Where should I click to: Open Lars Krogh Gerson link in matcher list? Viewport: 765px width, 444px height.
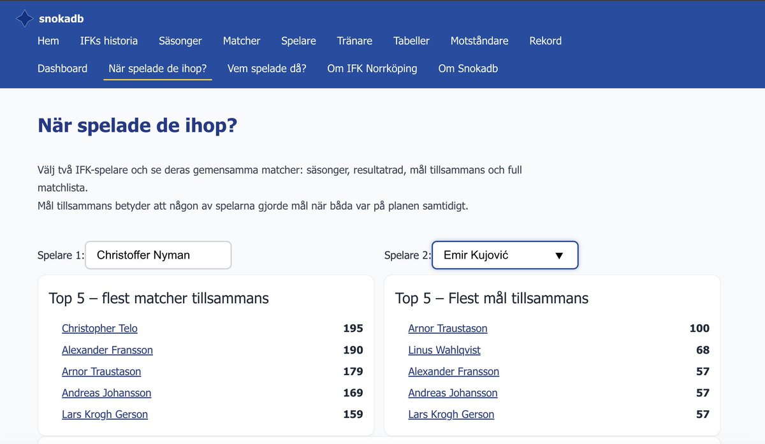coord(105,414)
